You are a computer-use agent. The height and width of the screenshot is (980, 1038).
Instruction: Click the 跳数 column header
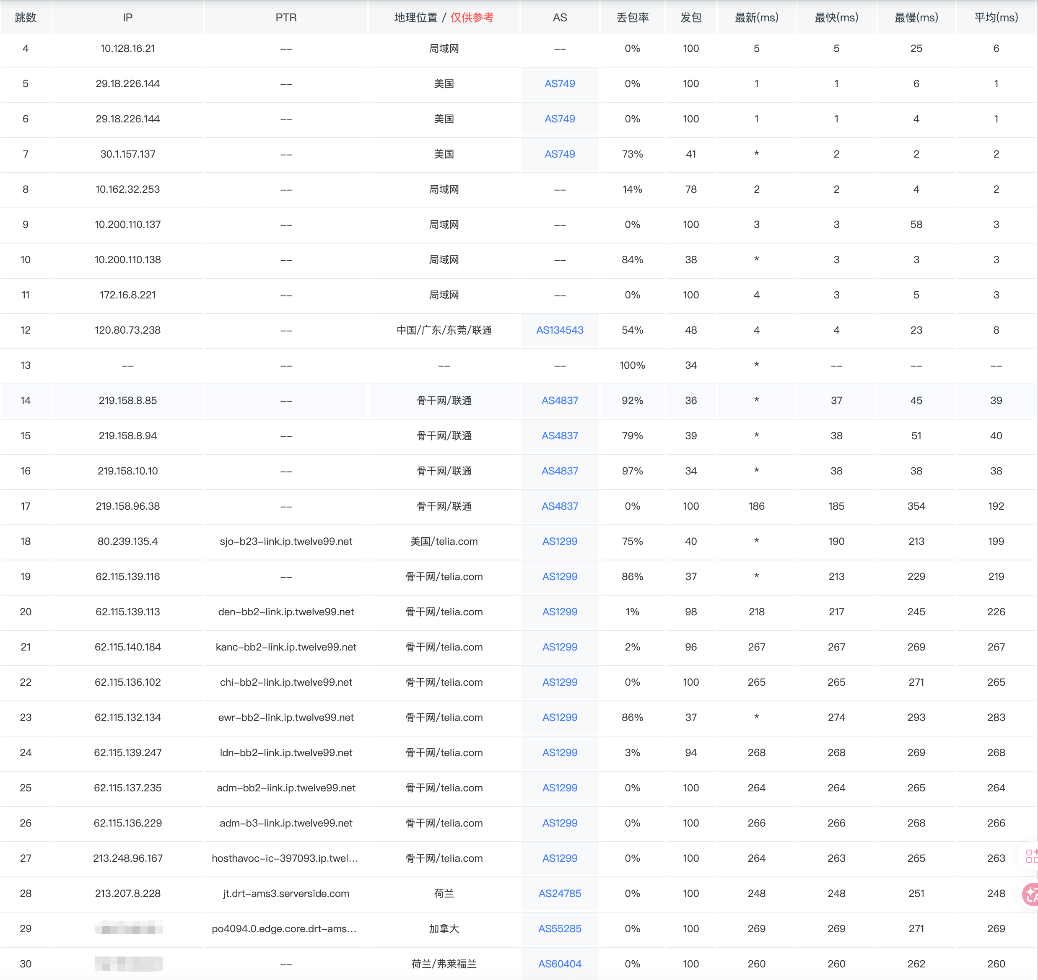coord(26,17)
